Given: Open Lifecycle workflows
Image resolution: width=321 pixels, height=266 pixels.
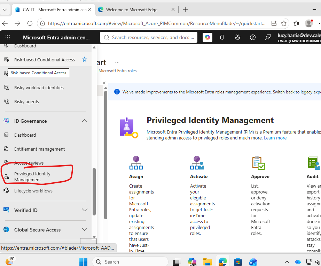Looking at the screenshot, I should 33,191.
